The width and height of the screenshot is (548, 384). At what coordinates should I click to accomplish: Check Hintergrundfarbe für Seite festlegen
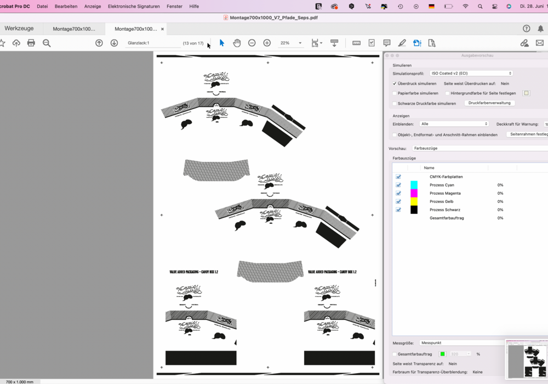tap(447, 93)
